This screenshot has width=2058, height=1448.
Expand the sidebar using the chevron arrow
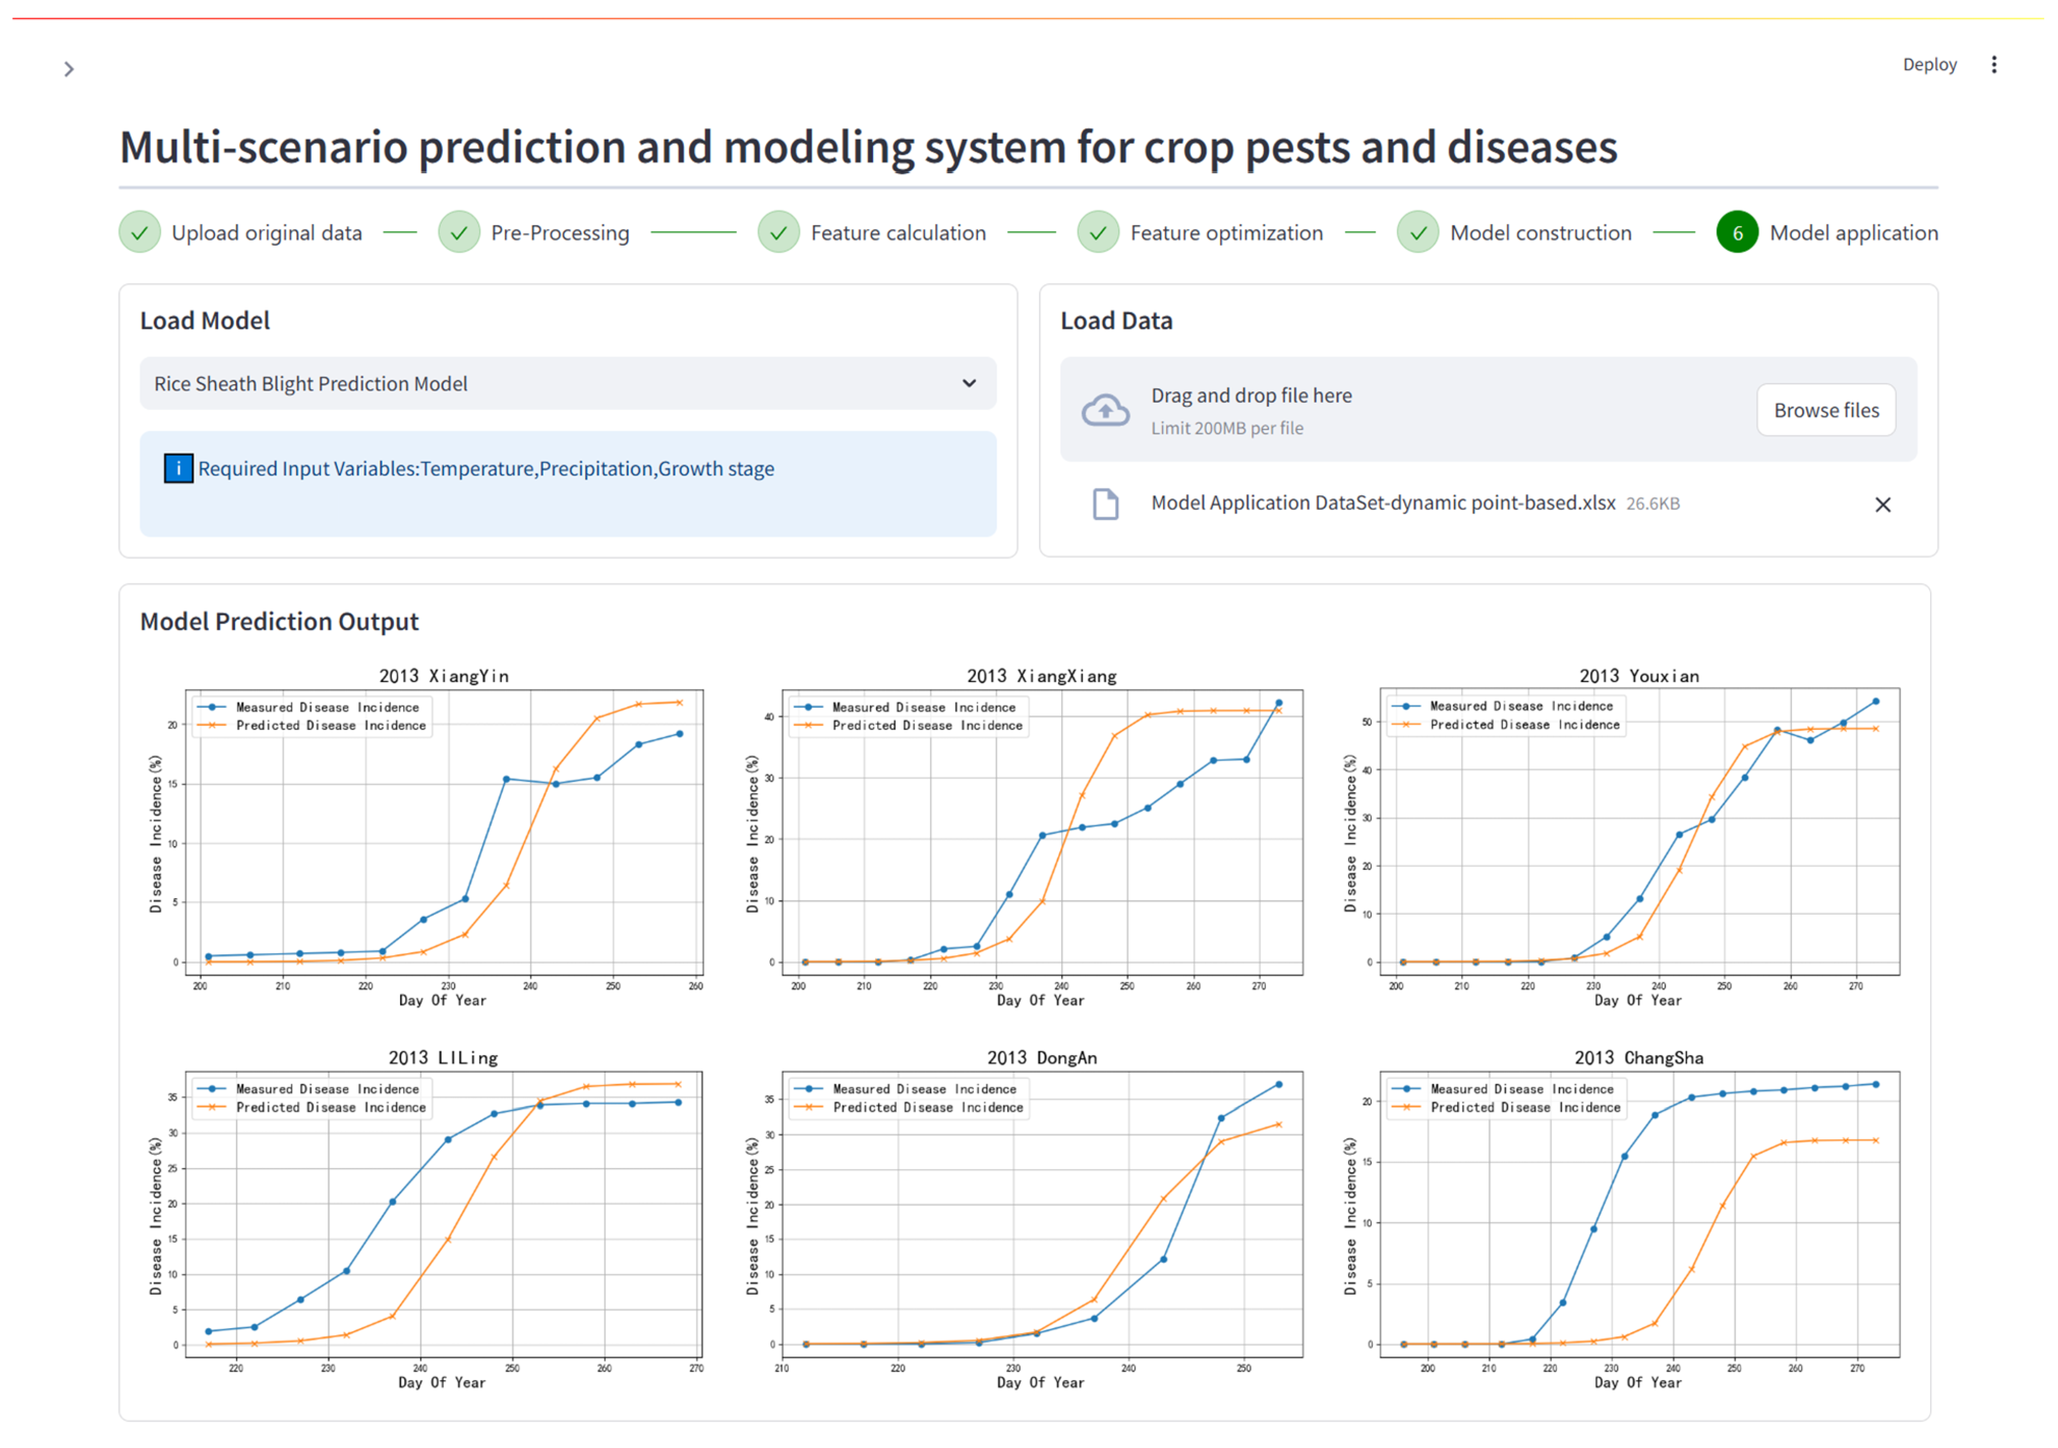click(x=69, y=69)
